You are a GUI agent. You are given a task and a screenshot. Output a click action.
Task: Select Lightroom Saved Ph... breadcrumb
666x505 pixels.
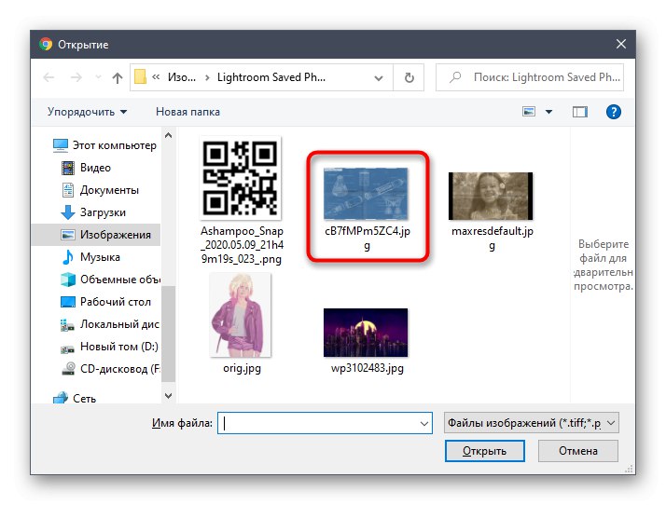click(271, 77)
